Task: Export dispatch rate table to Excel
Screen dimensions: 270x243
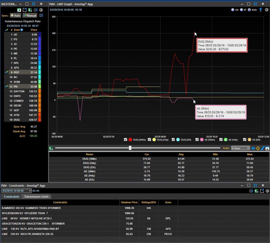Action: 30,10
